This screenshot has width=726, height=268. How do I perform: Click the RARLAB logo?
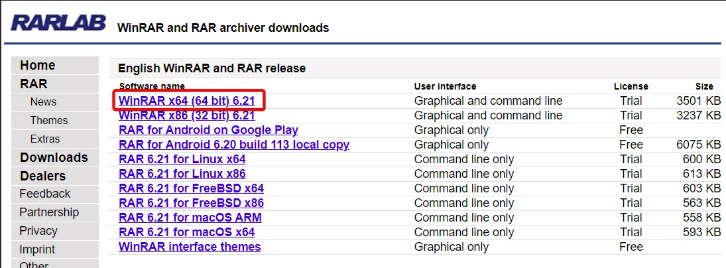[x=58, y=23]
